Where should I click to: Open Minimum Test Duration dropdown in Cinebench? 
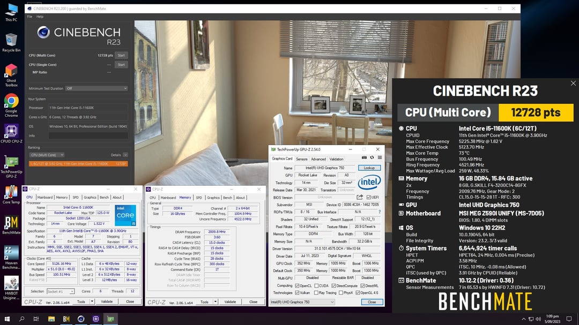coord(96,88)
